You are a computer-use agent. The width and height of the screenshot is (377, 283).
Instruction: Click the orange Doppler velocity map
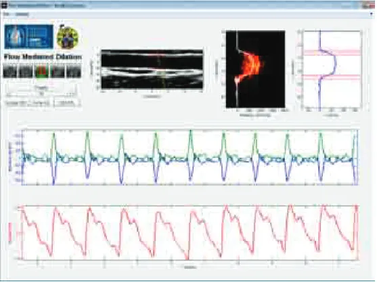pos(255,69)
